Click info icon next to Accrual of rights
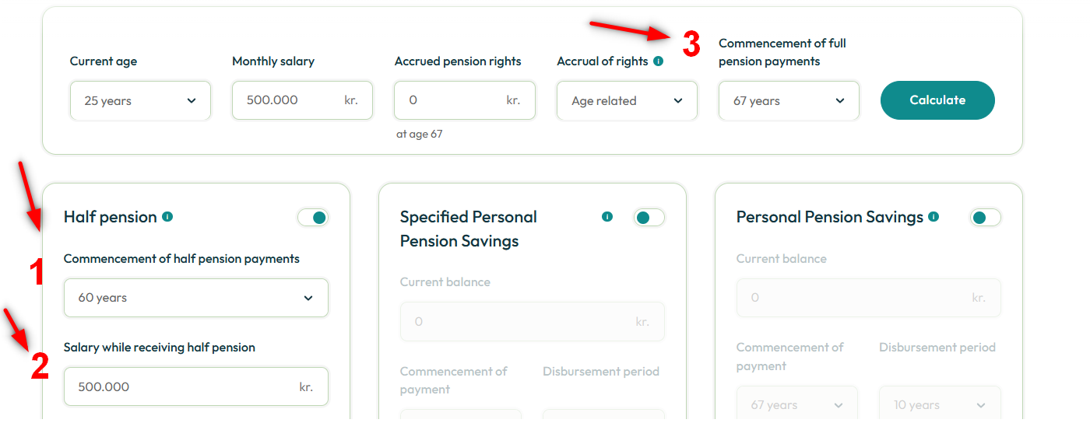Screen dimensions: 1090x437 [659, 61]
